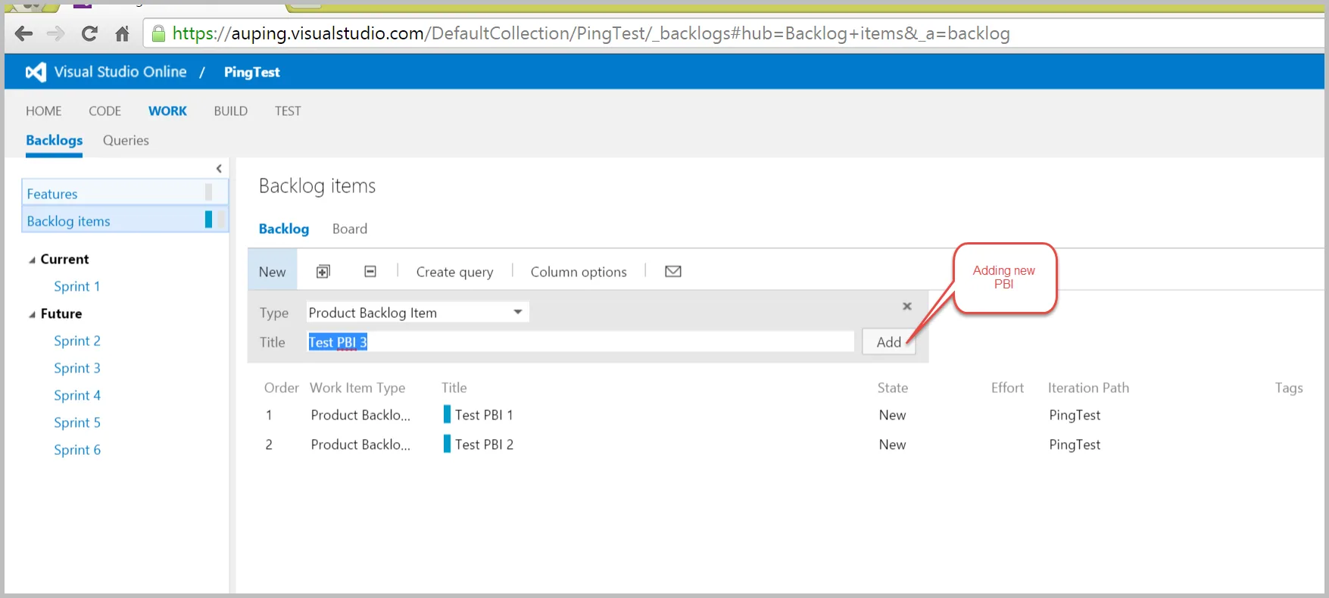The image size is (1329, 598).
Task: Collapse the Future iterations group
Action: point(33,314)
